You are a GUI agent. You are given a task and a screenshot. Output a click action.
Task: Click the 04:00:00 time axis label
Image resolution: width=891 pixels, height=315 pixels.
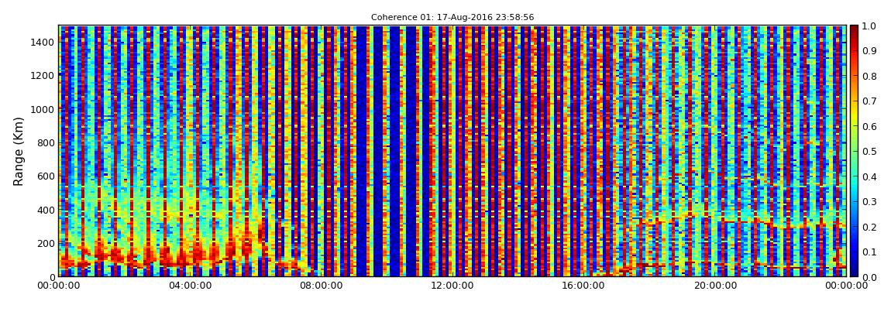(x=190, y=286)
